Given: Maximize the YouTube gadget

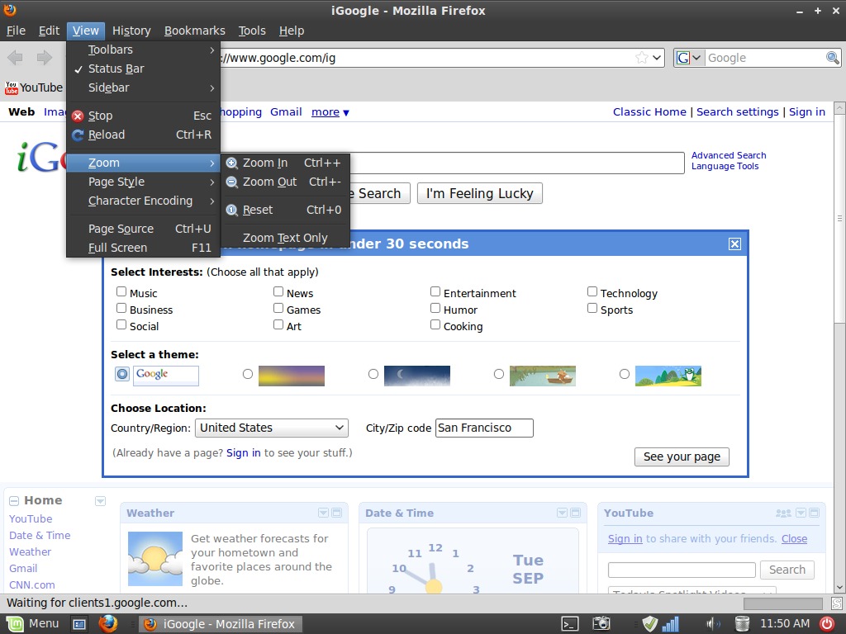Looking at the screenshot, I should [x=814, y=513].
